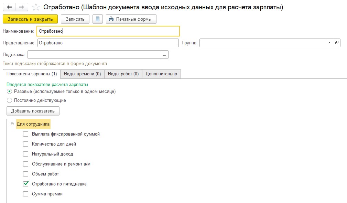347x203 pixels.
Task: Open the Группа dropdown arrow
Action: coord(329,43)
